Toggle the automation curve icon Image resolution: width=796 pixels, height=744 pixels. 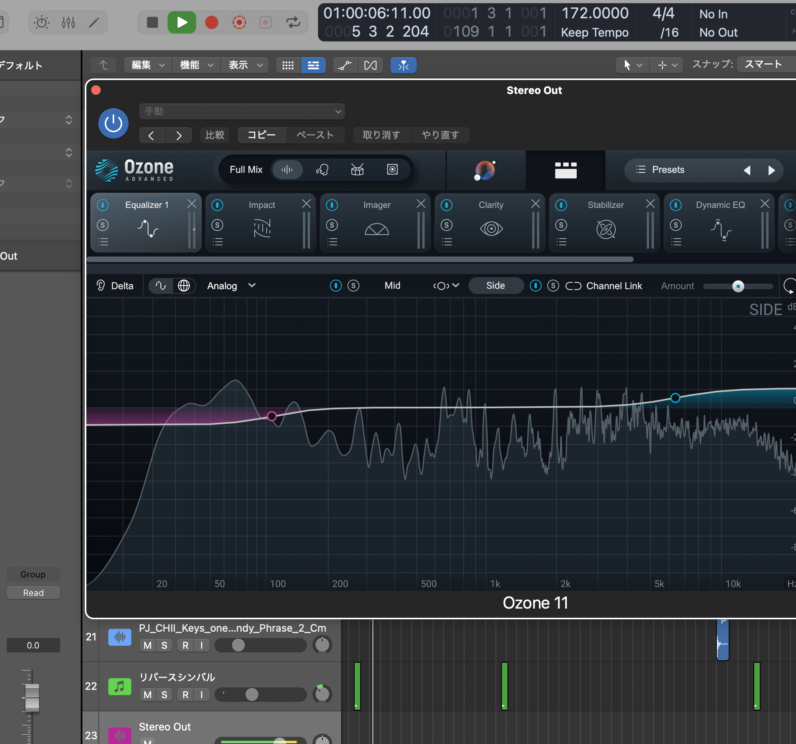345,65
